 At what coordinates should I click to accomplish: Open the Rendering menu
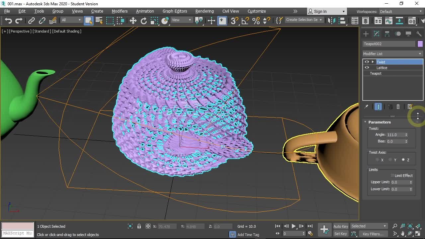tap(204, 11)
